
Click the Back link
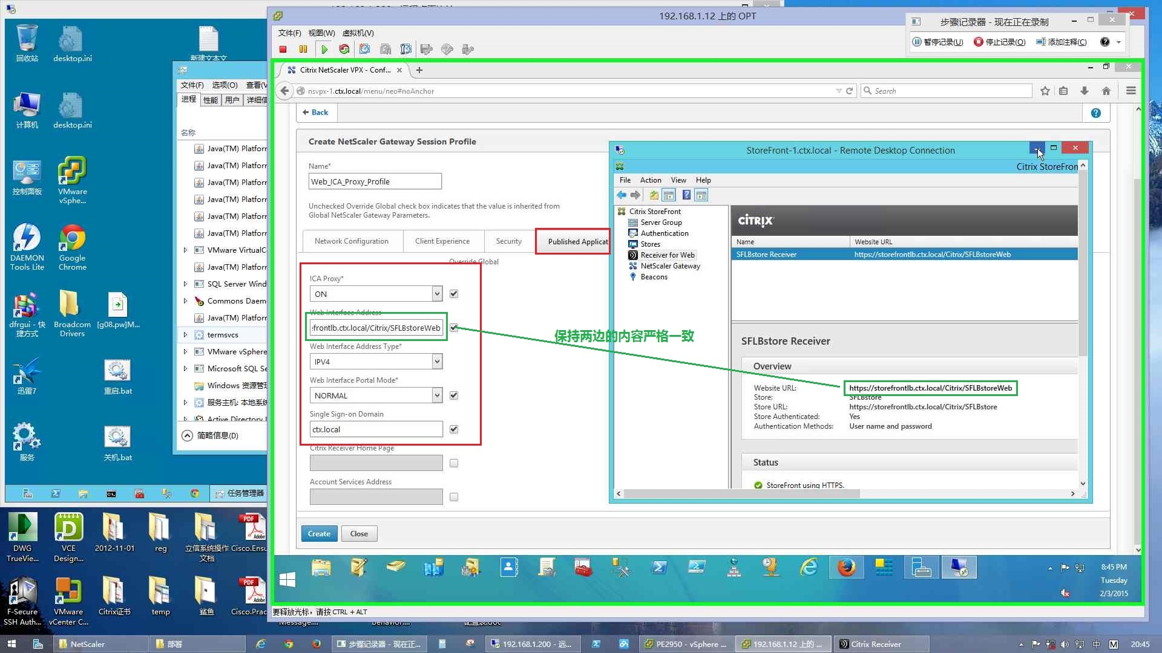315,112
